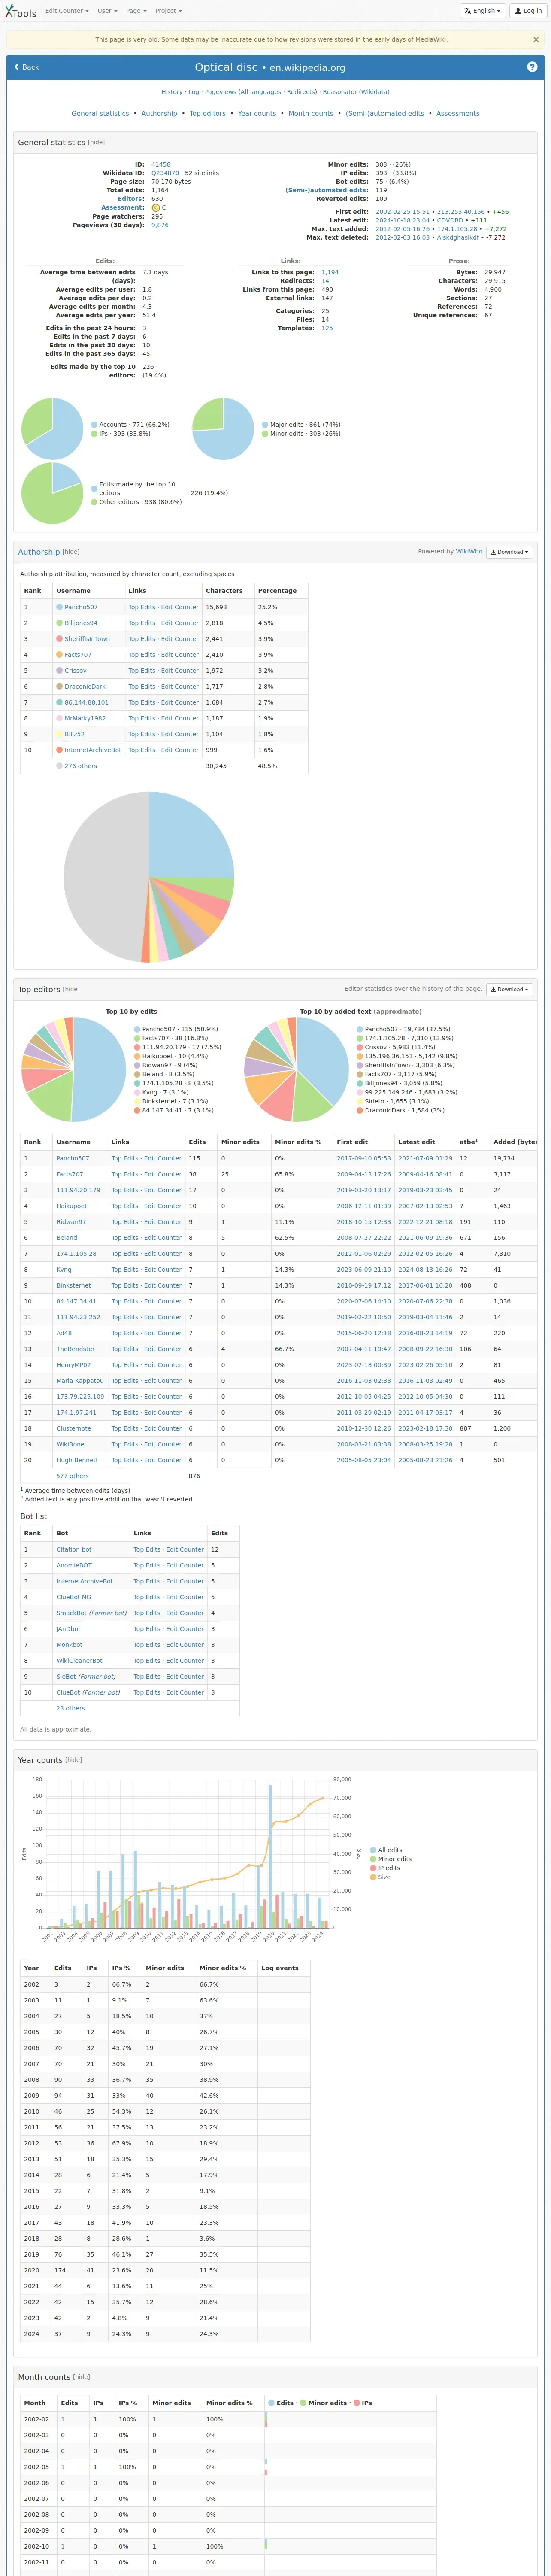Jump to Assessments section link
This screenshot has height=2576, width=551.
click(x=458, y=114)
